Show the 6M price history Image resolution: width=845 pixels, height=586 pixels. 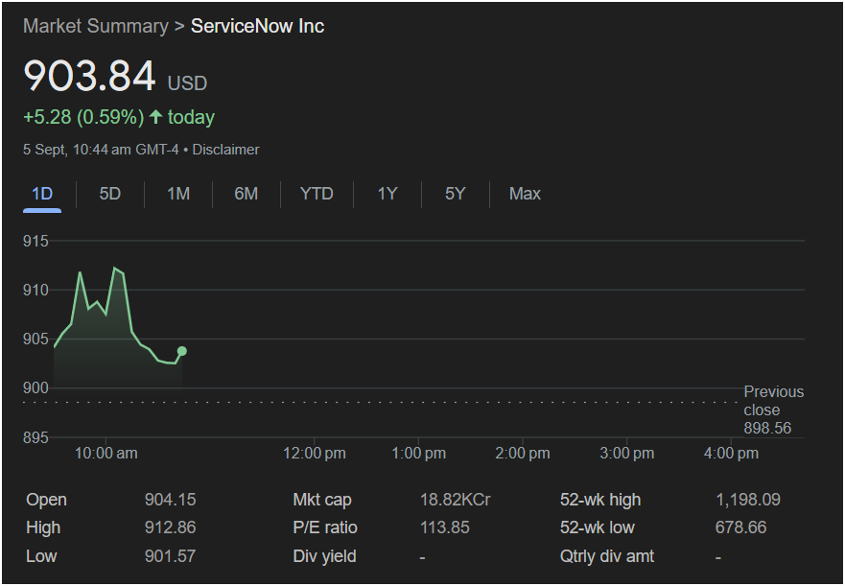click(246, 194)
